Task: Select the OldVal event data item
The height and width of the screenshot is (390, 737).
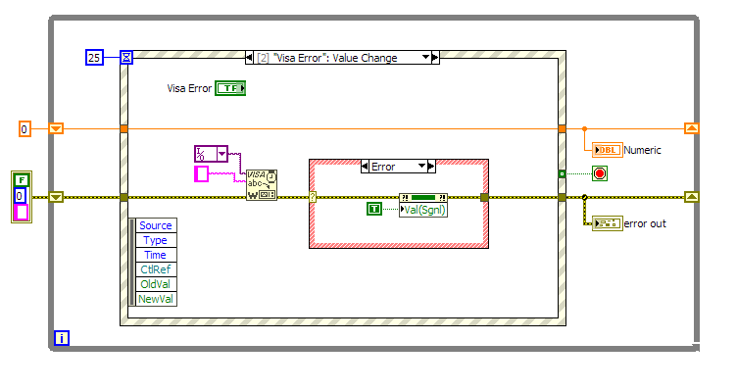Action: click(x=156, y=284)
